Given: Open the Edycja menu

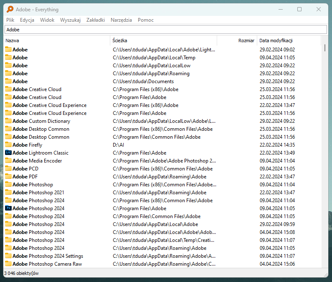Looking at the screenshot, I should (27, 20).
